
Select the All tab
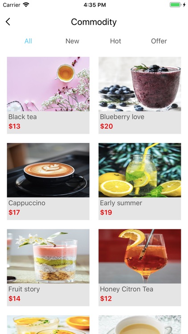[28, 41]
